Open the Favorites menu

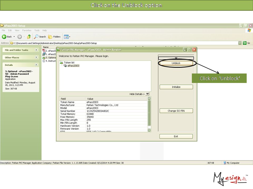pos(27,30)
